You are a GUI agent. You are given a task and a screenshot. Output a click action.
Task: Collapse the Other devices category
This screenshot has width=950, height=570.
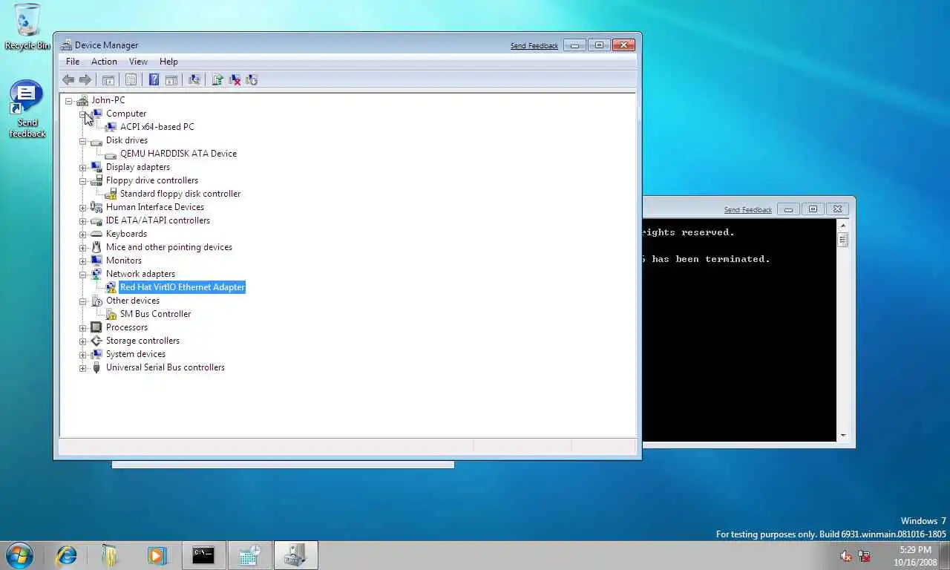pyautogui.click(x=83, y=301)
